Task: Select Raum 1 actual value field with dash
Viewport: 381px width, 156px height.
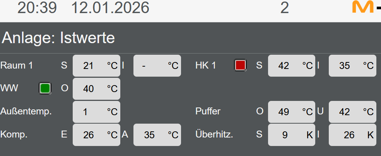Action: click(157, 65)
